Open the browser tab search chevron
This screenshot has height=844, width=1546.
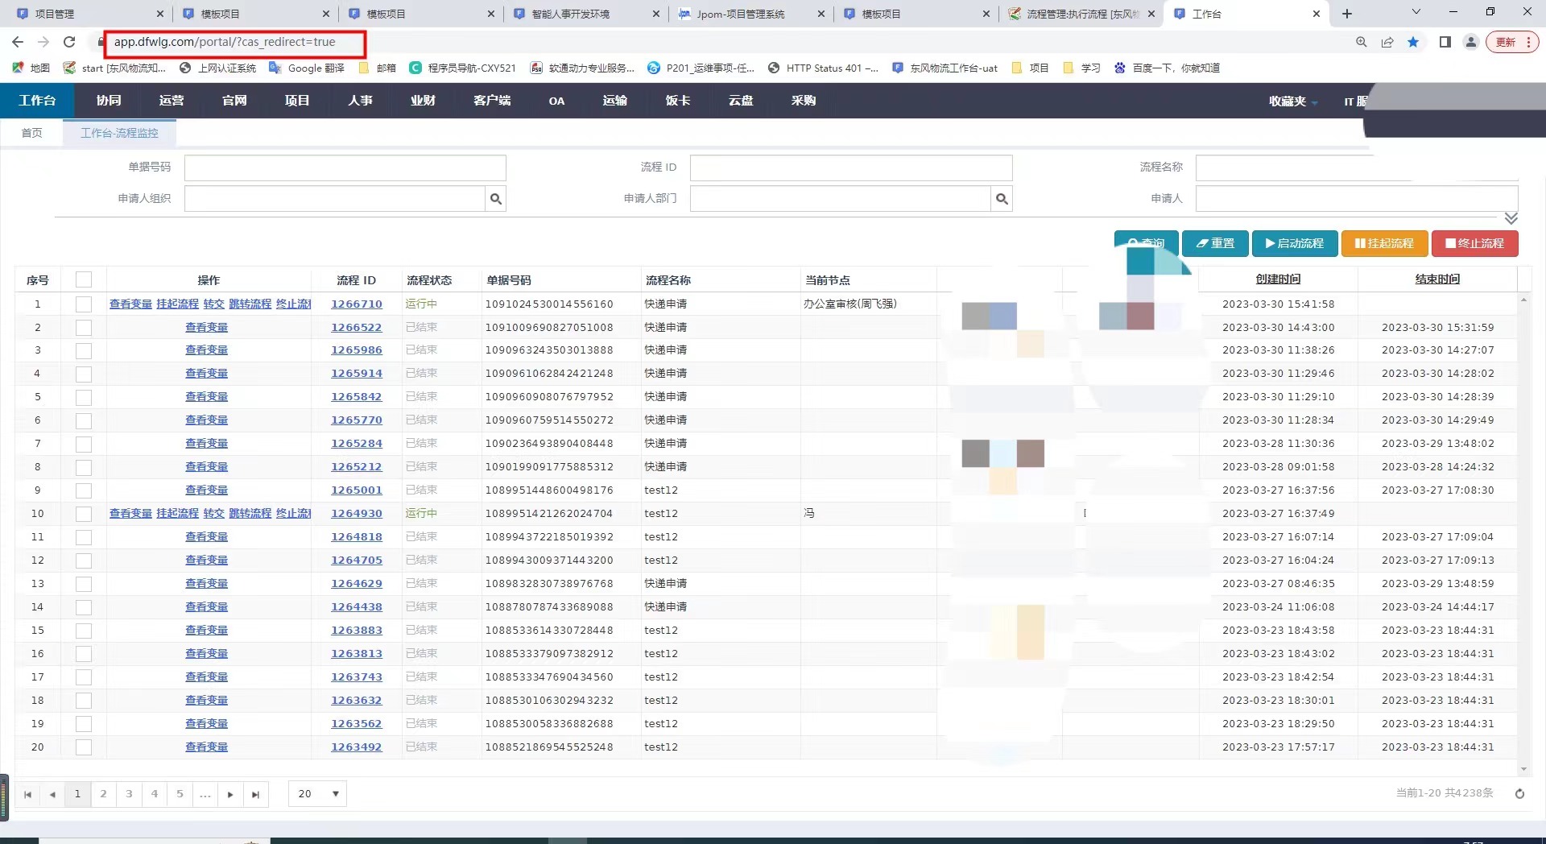1416,12
